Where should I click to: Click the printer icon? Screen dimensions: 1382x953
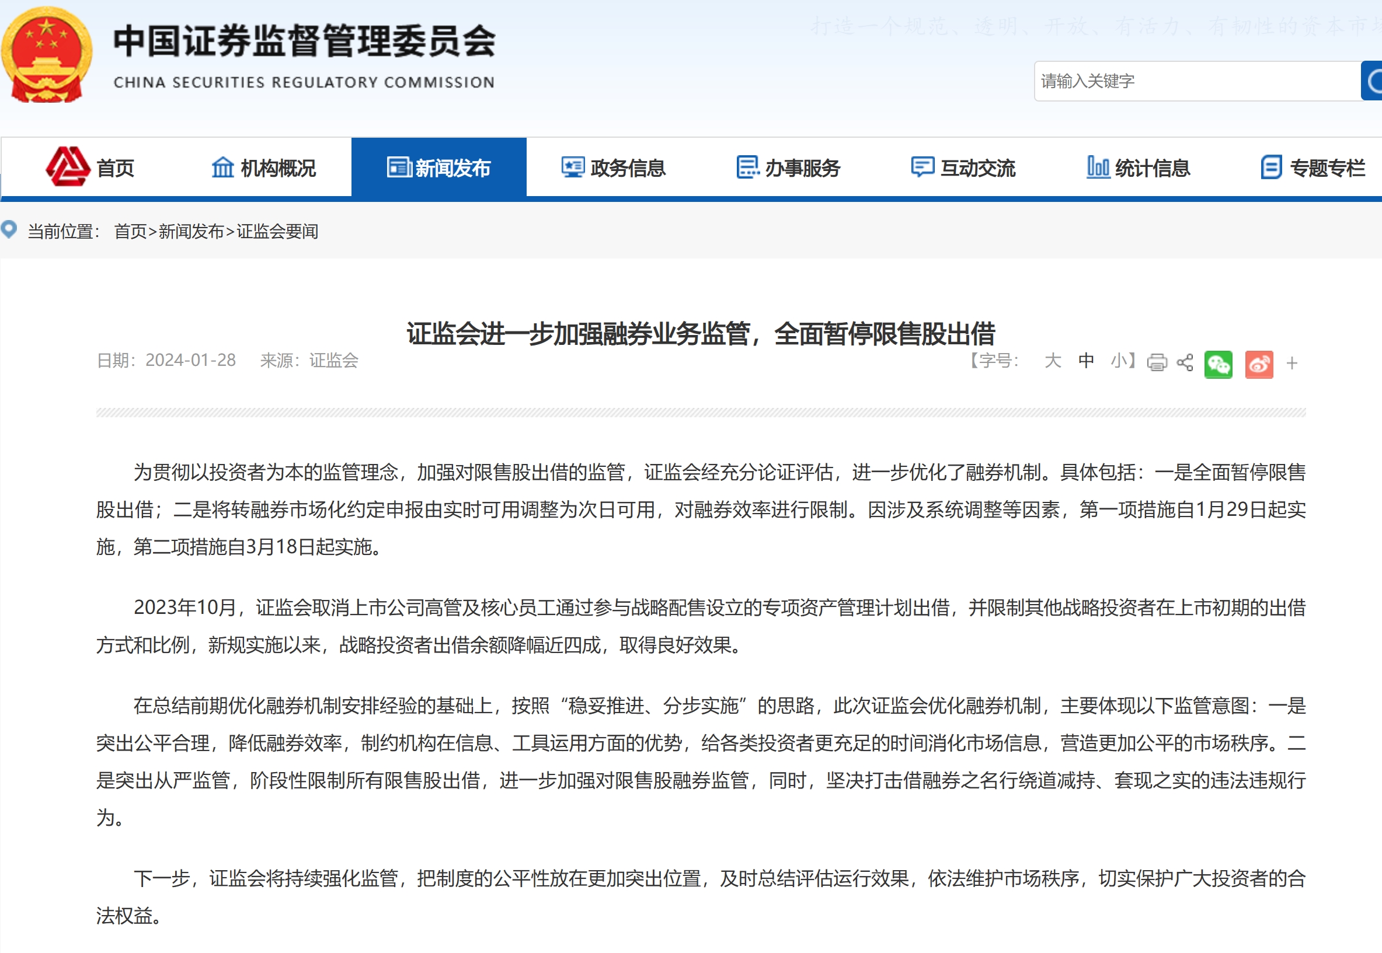[x=1157, y=362]
